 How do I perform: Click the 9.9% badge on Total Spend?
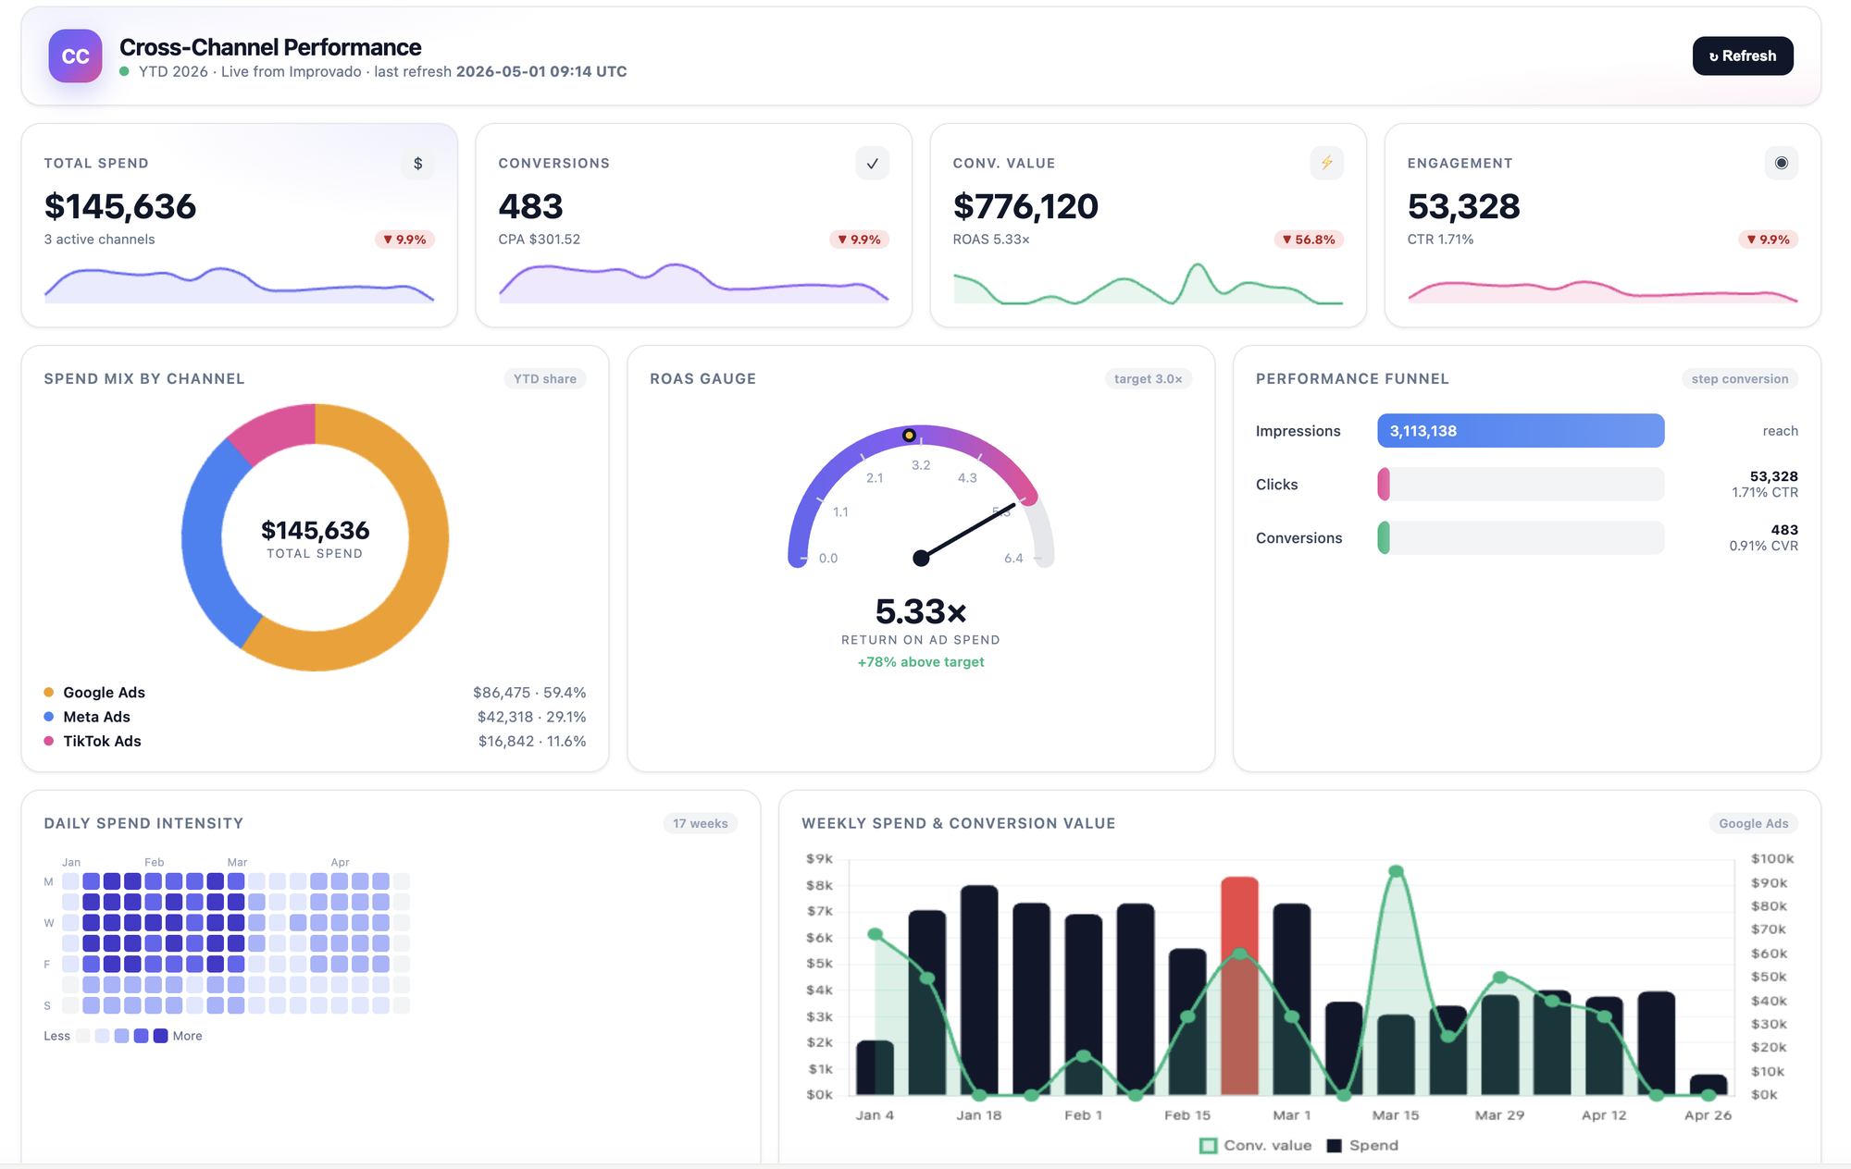[404, 240]
